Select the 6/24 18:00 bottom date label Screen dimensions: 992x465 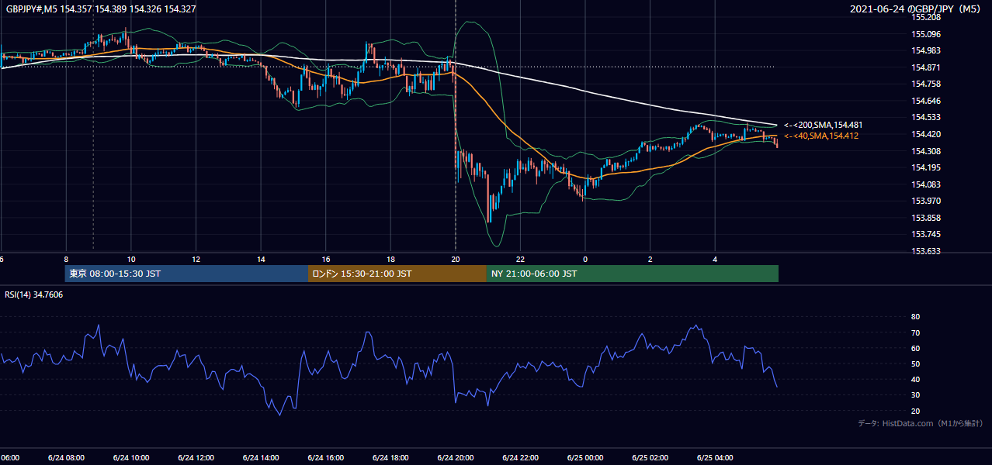(x=390, y=458)
